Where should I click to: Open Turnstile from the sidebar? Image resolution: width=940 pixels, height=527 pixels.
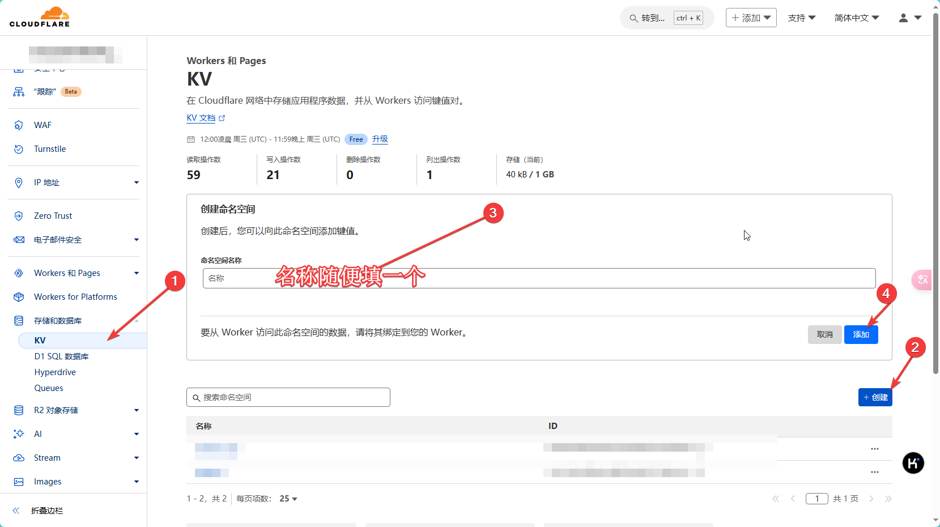50,149
